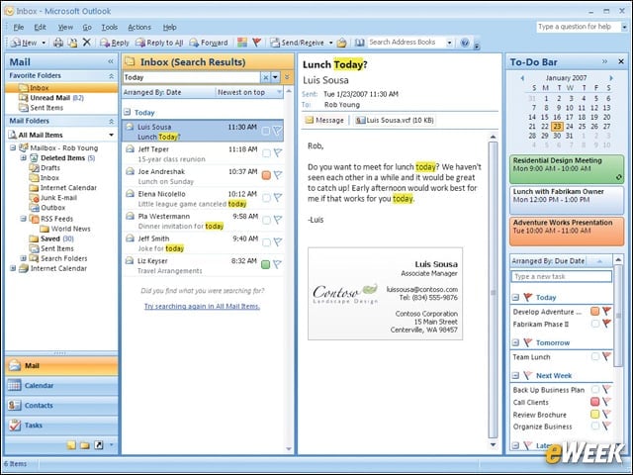Image resolution: width=633 pixels, height=475 pixels.
Task: Toggle category box for Organize Business
Action: (595, 426)
